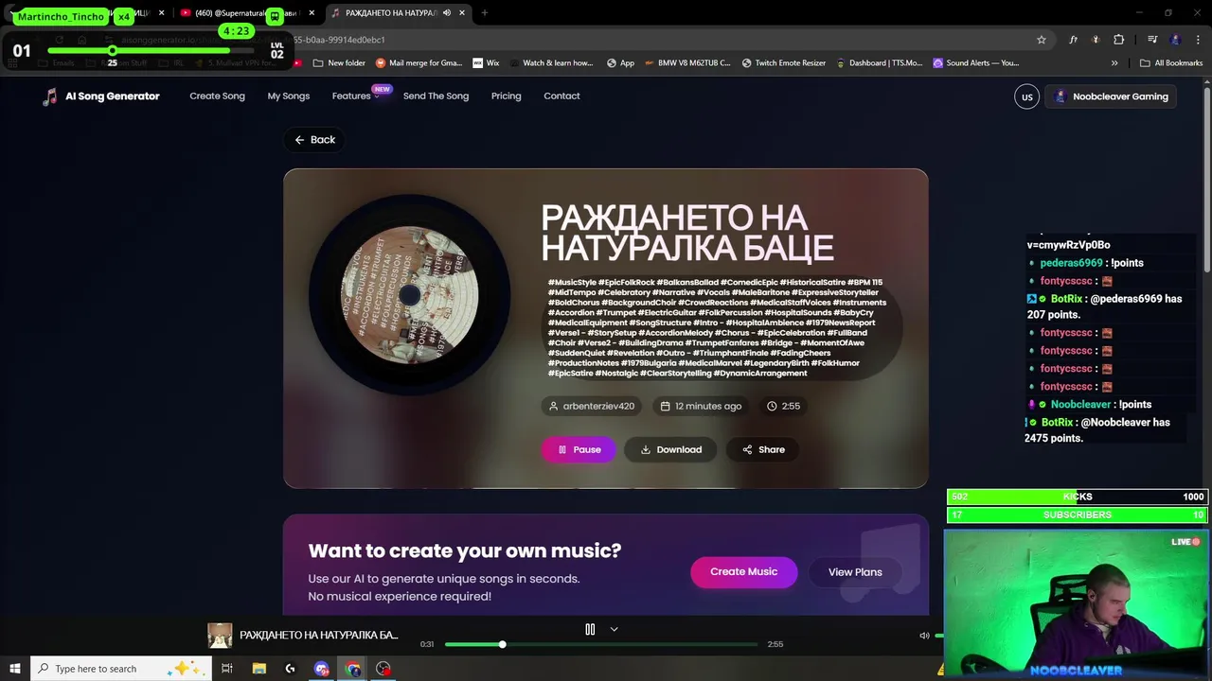Image resolution: width=1212 pixels, height=681 pixels.
Task: Open Watch & learn how bookmark
Action: (550, 63)
